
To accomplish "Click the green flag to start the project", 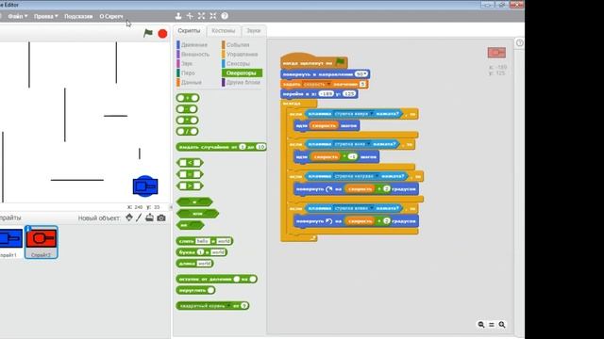I will (x=148, y=33).
